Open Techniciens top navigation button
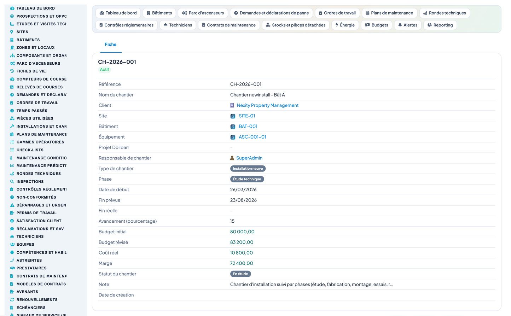 (178, 25)
